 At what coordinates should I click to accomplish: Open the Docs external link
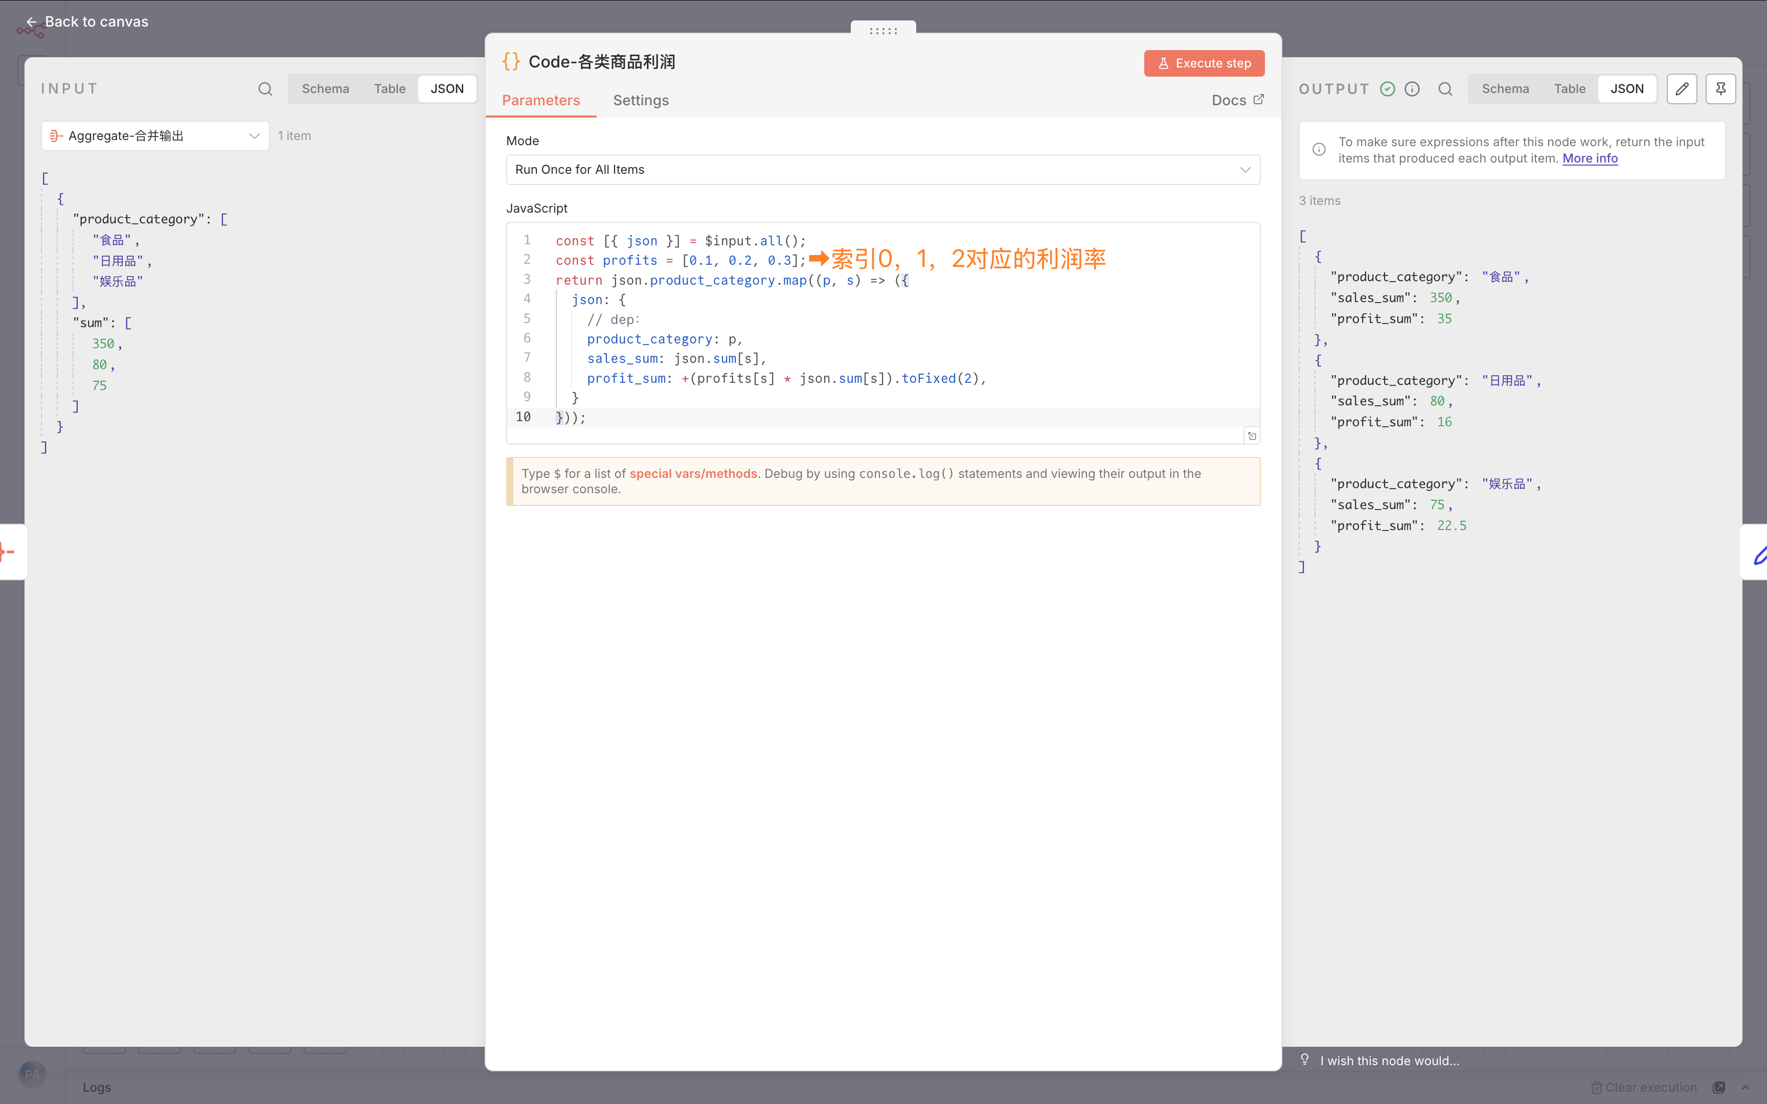click(x=1237, y=100)
